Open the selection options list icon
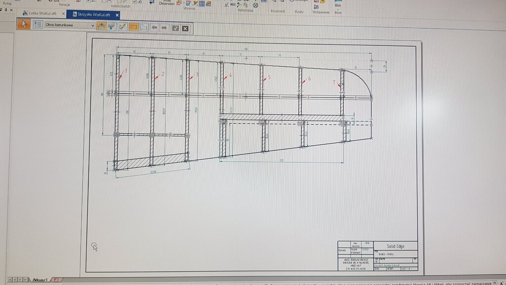This screenshot has width=506, height=285. click(38, 25)
